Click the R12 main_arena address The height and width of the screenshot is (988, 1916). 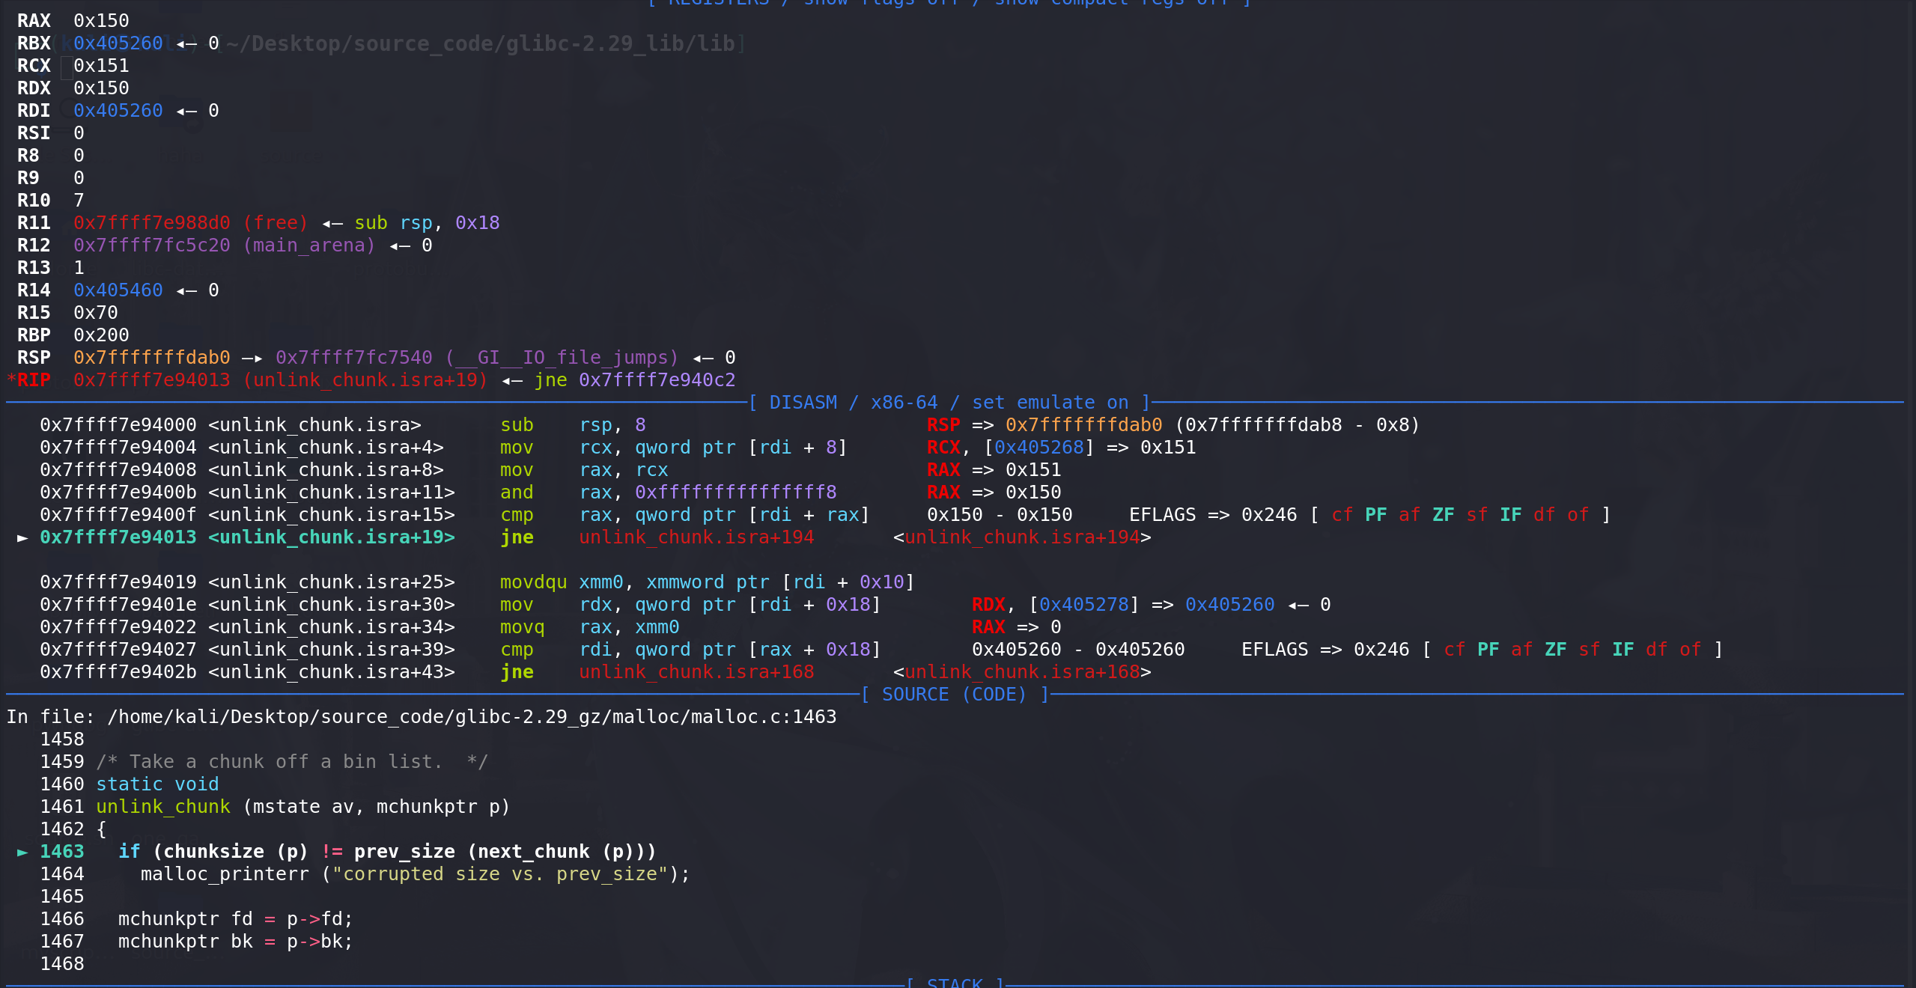tap(224, 246)
